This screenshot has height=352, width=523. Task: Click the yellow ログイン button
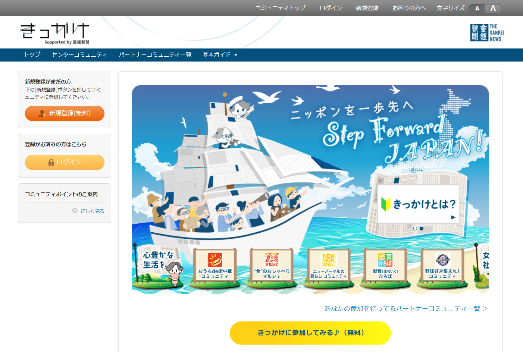[65, 162]
